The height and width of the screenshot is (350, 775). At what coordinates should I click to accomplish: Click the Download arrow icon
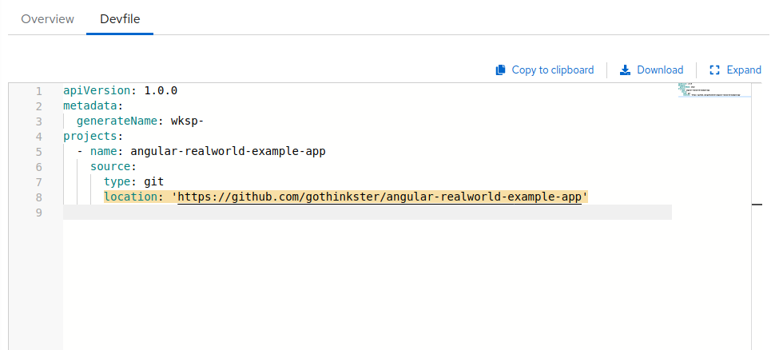click(x=626, y=70)
